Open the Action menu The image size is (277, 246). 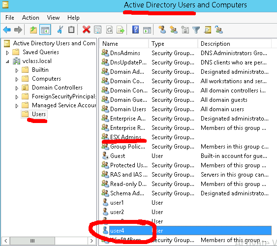(31, 18)
